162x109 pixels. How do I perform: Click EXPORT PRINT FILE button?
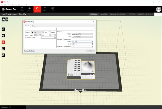pyautogui.click(x=145, y=14)
